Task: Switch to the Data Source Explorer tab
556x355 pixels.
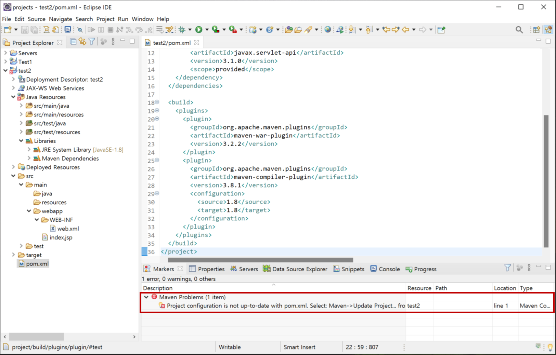Action: pos(295,269)
